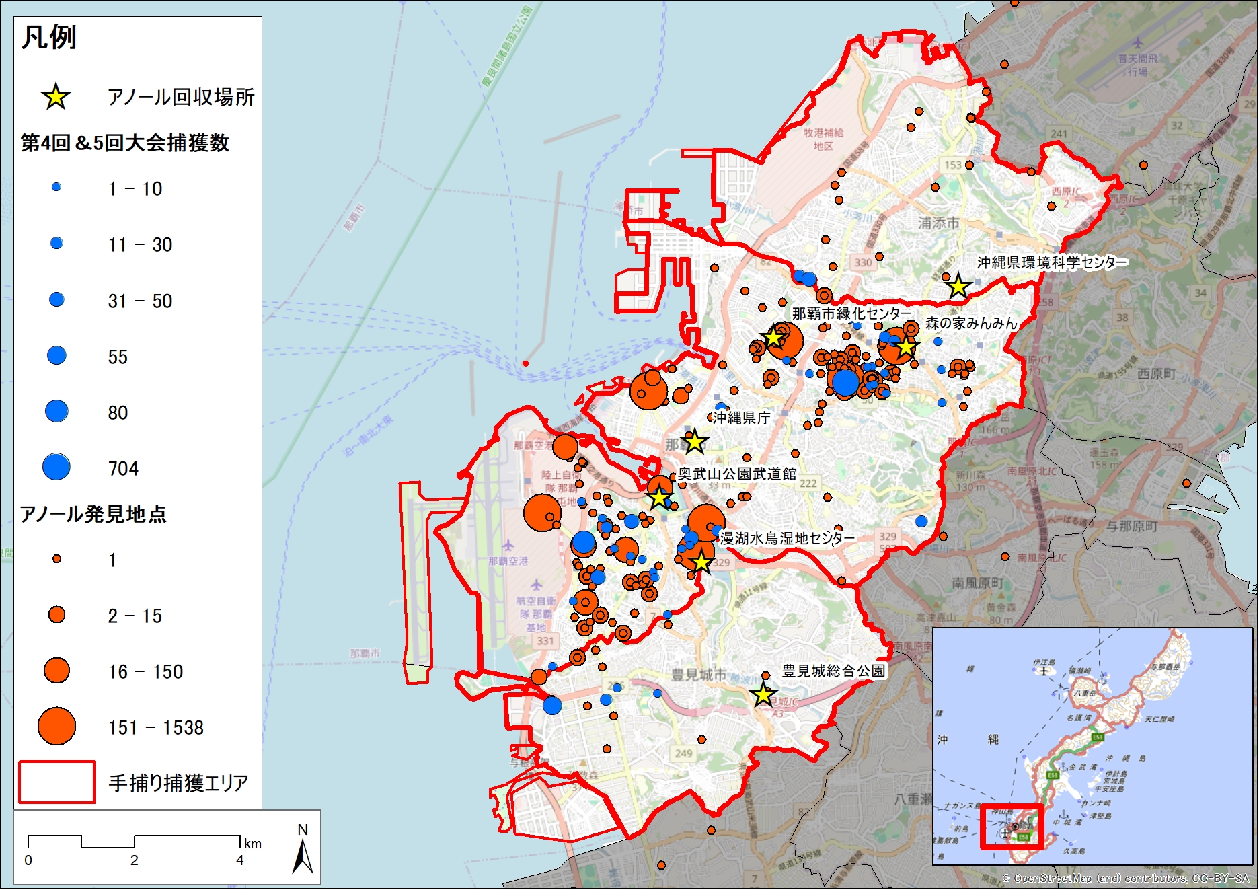Click the kilometer scale bar
The image size is (1259, 890).
point(134,842)
